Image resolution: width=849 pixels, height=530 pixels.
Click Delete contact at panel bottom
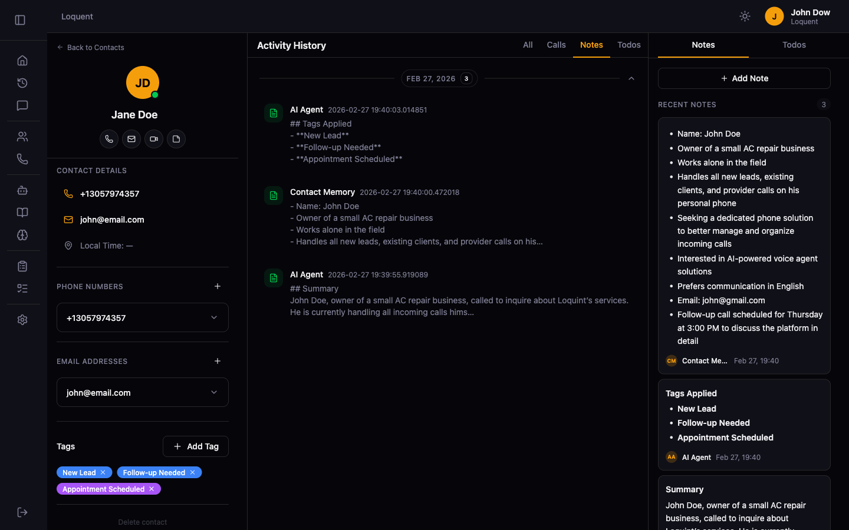142,522
